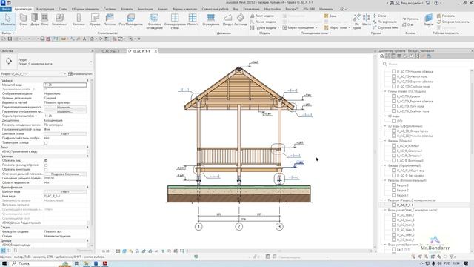Toggle Annotation Crop checkbox
This screenshot has height=267, width=474.
46,170
